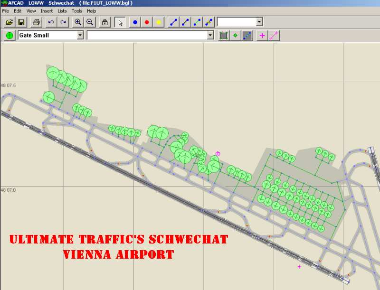Click the magenta plus marker near runway
380x290 pixels.
coord(299,267)
